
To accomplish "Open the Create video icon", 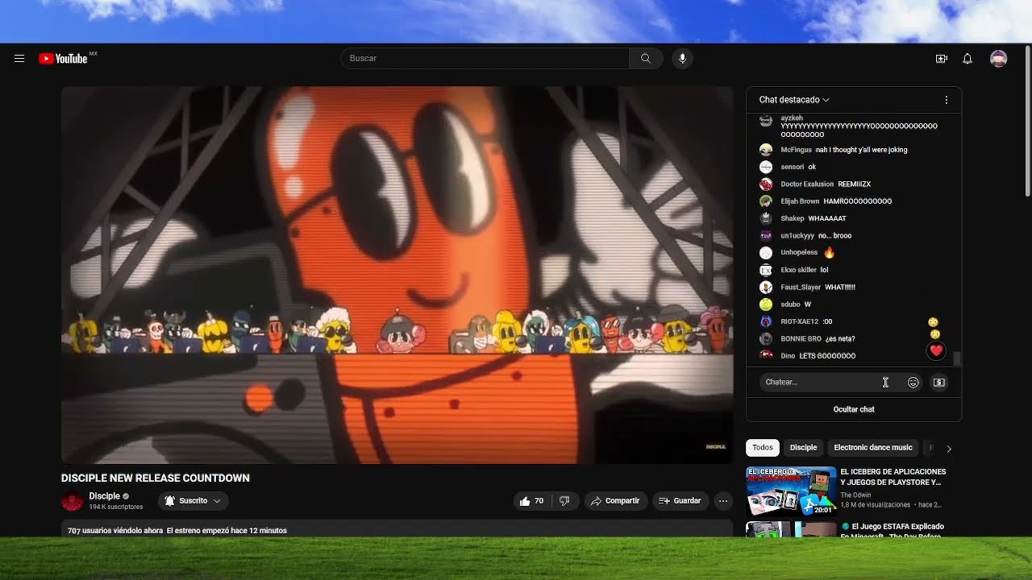I will (941, 58).
